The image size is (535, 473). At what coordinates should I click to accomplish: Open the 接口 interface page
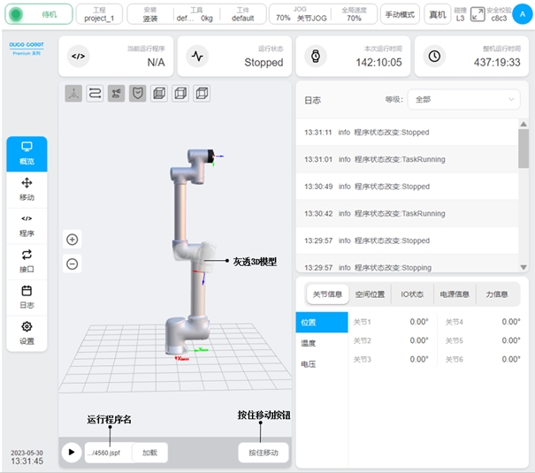27,260
